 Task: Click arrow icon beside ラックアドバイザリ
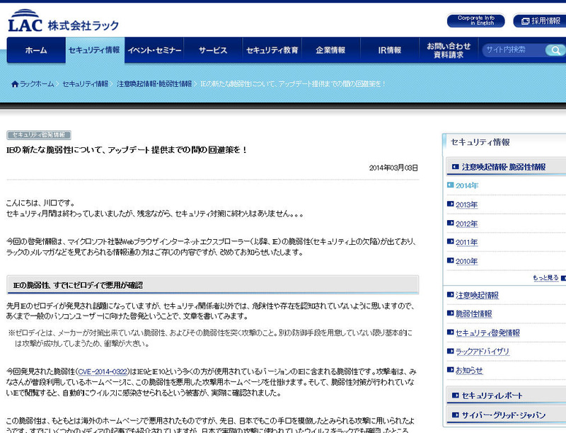[x=451, y=351]
